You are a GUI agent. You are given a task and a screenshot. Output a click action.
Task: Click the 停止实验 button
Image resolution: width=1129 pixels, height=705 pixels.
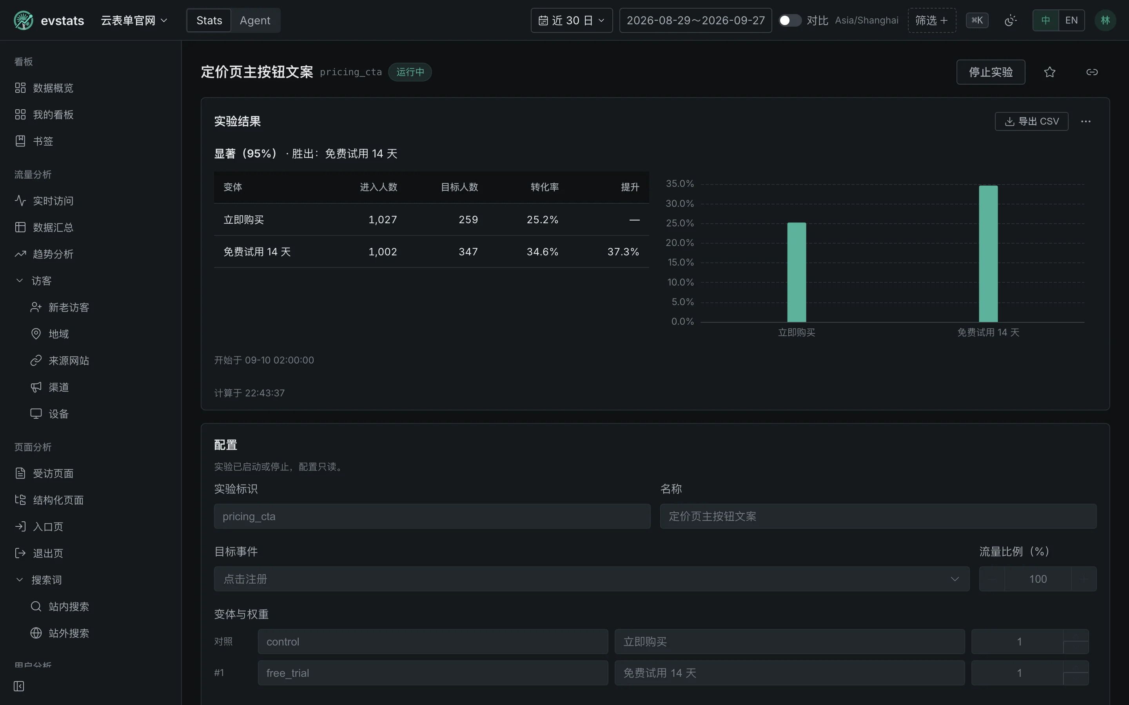991,72
